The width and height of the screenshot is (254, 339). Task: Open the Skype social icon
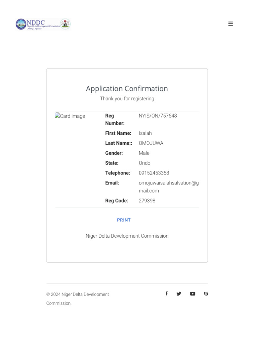[206, 294]
